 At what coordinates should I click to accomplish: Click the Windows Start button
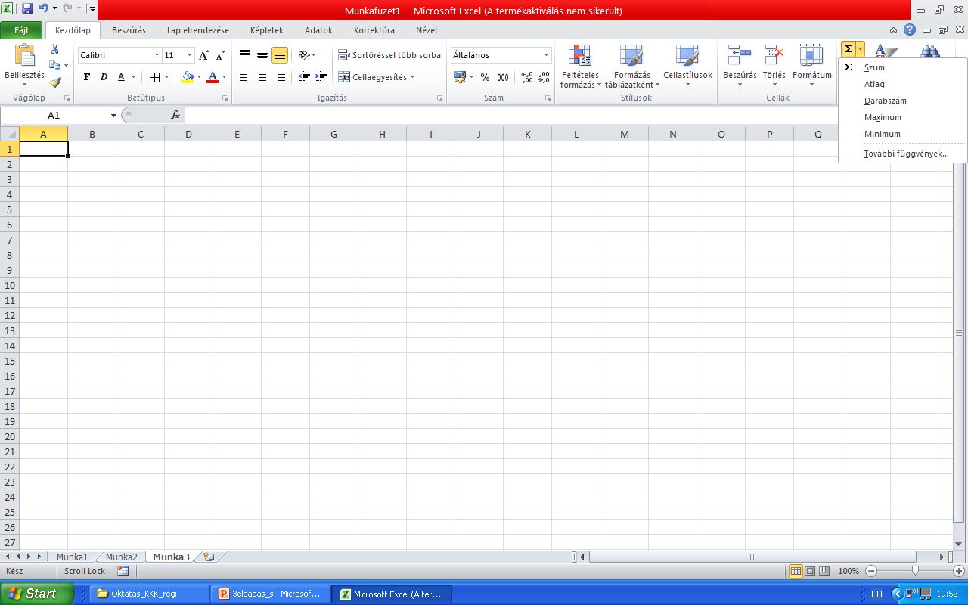click(x=37, y=594)
